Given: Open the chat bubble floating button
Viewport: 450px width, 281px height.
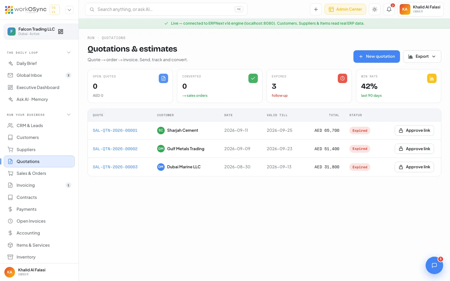Looking at the screenshot, I should [x=434, y=265].
